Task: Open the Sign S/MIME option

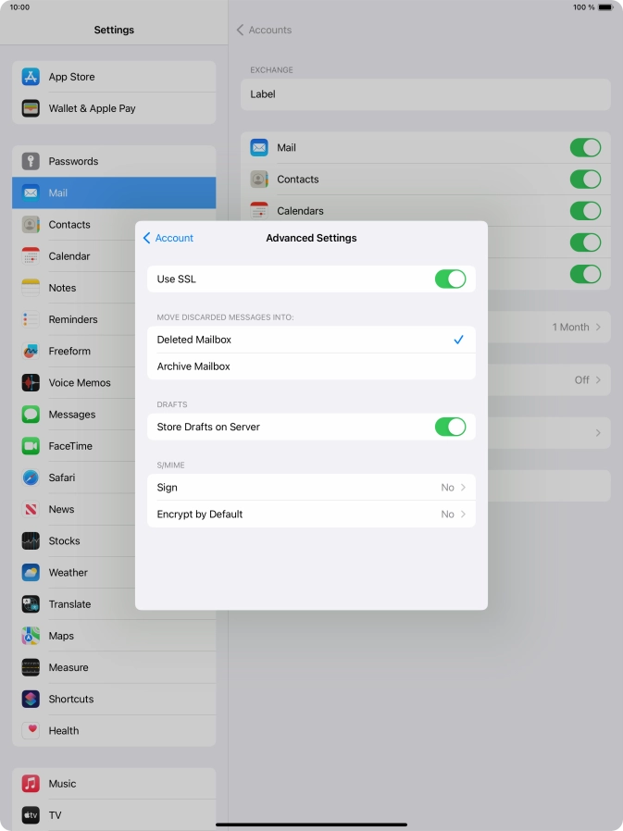Action: [x=311, y=488]
